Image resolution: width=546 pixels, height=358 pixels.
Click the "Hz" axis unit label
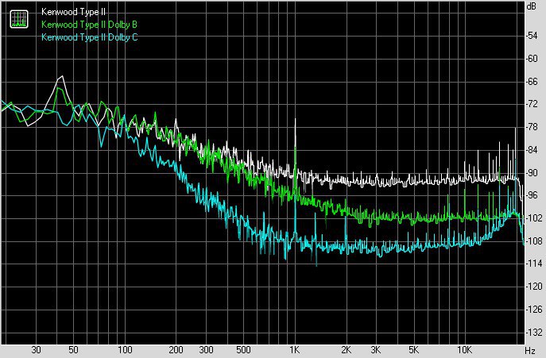click(530, 350)
